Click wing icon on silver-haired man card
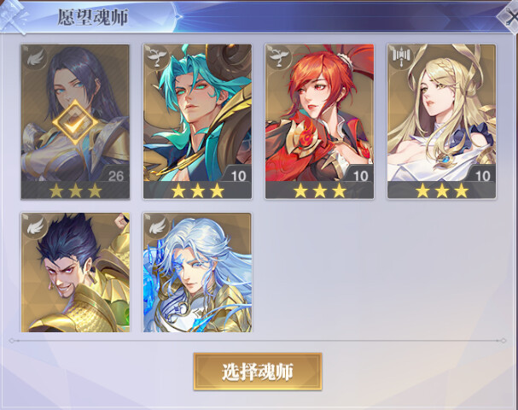 pos(156,225)
